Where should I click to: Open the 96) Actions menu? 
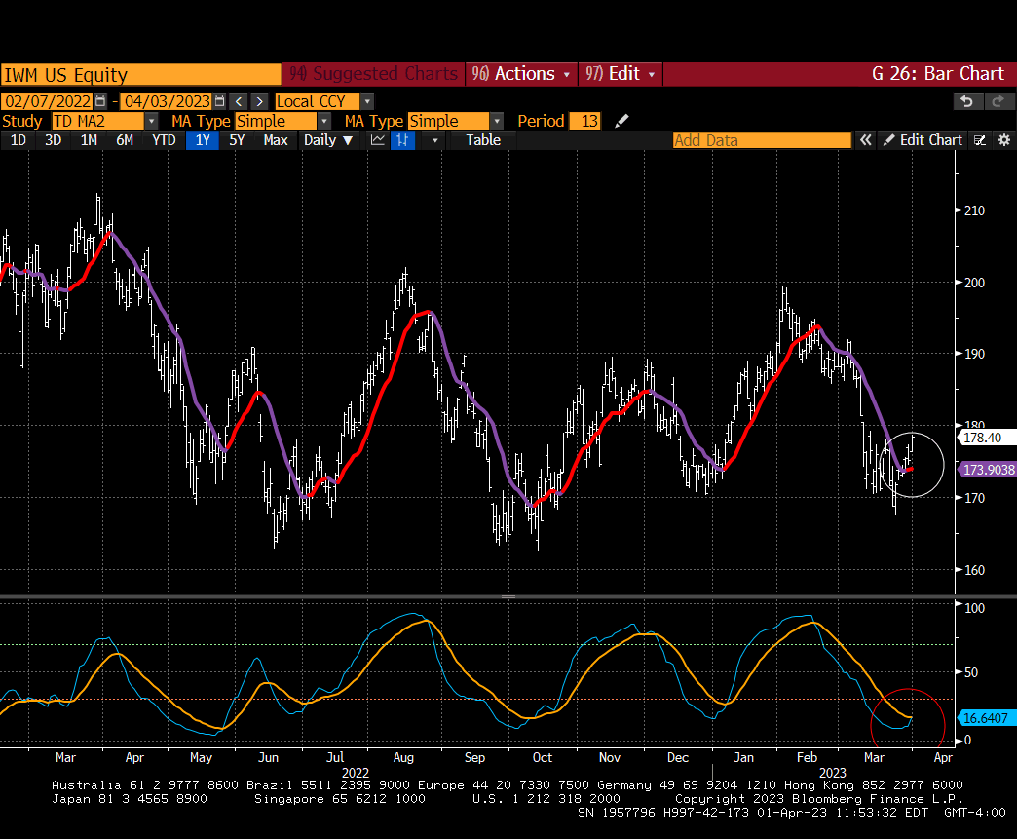[x=521, y=73]
